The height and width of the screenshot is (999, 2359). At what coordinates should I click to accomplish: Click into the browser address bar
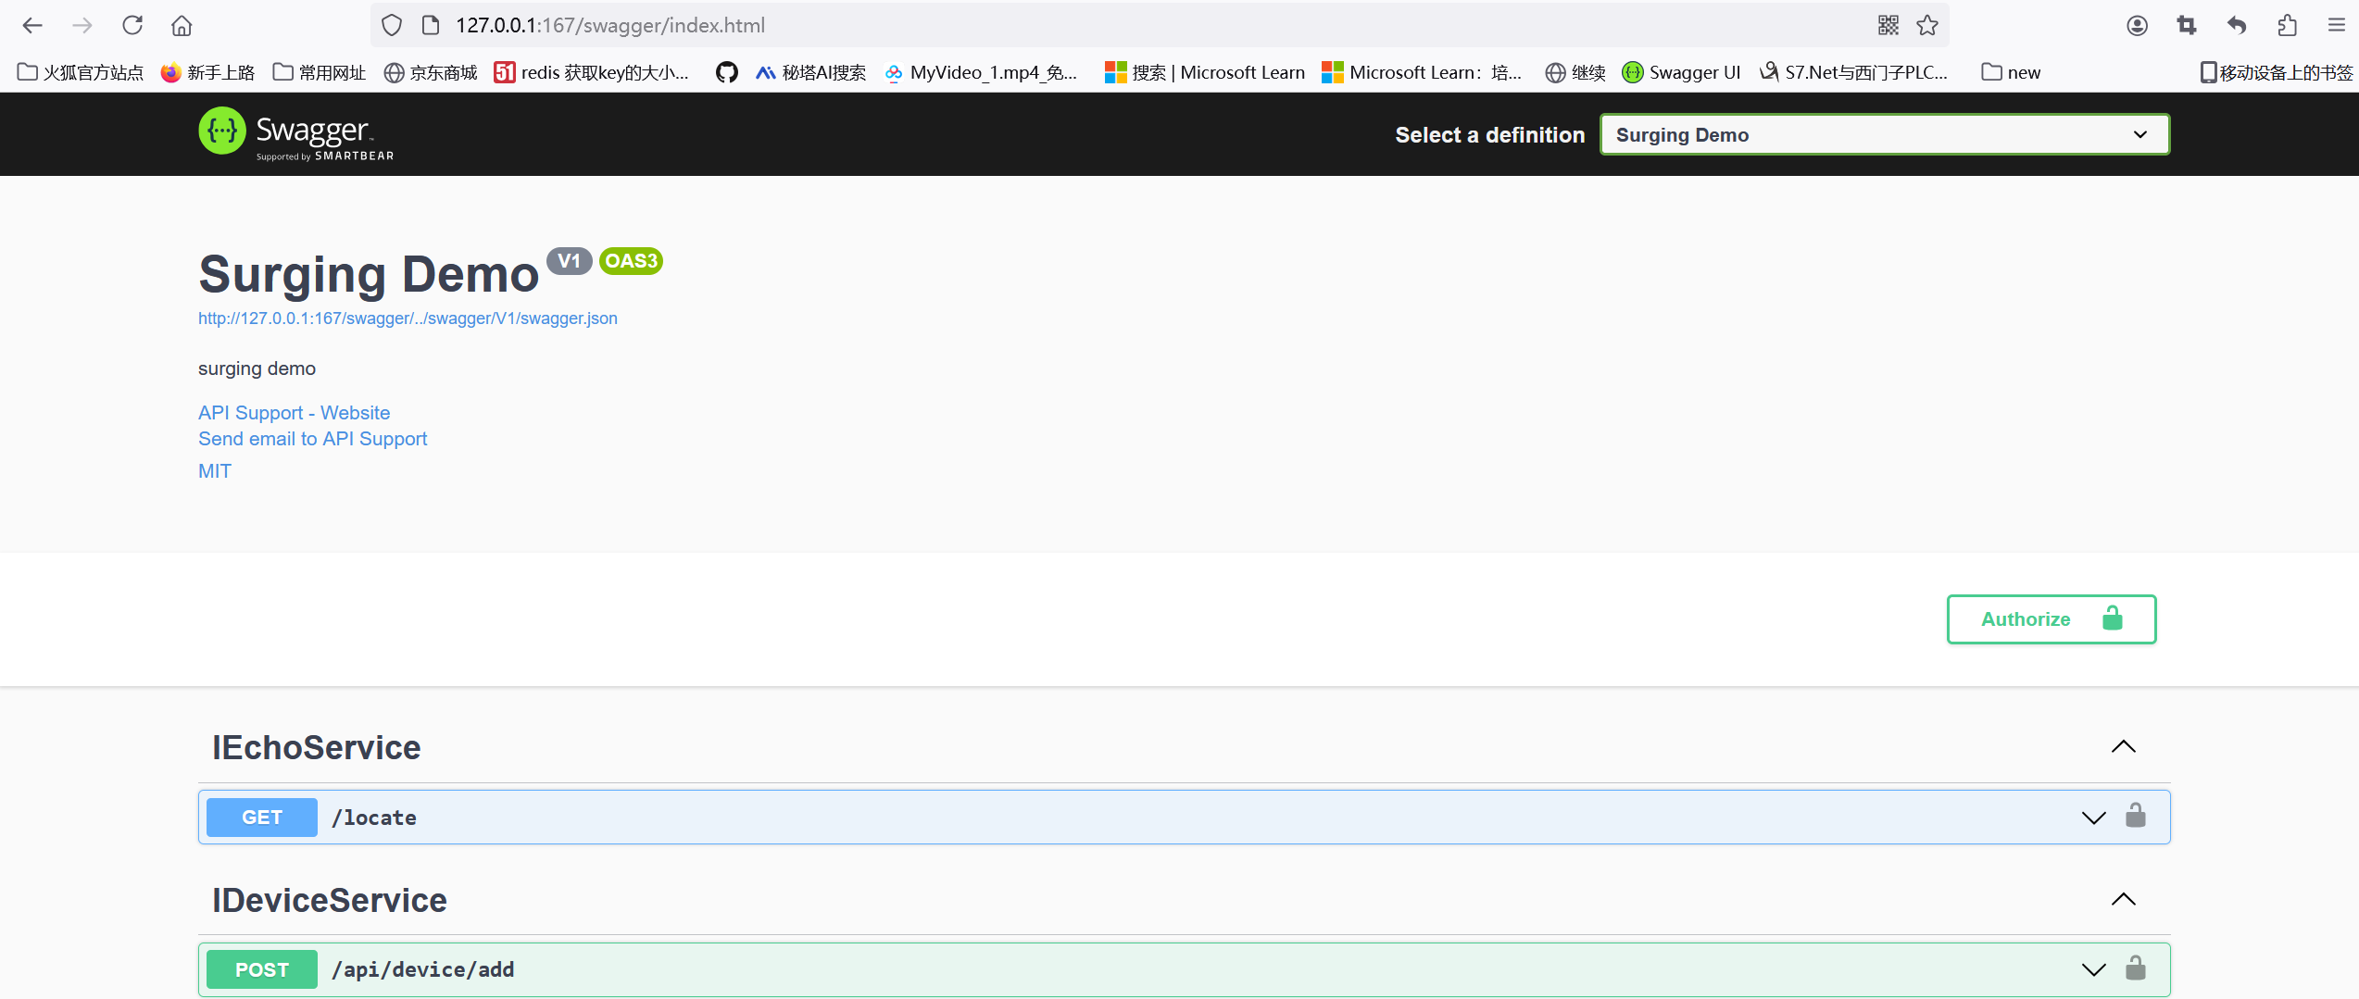click(1111, 25)
